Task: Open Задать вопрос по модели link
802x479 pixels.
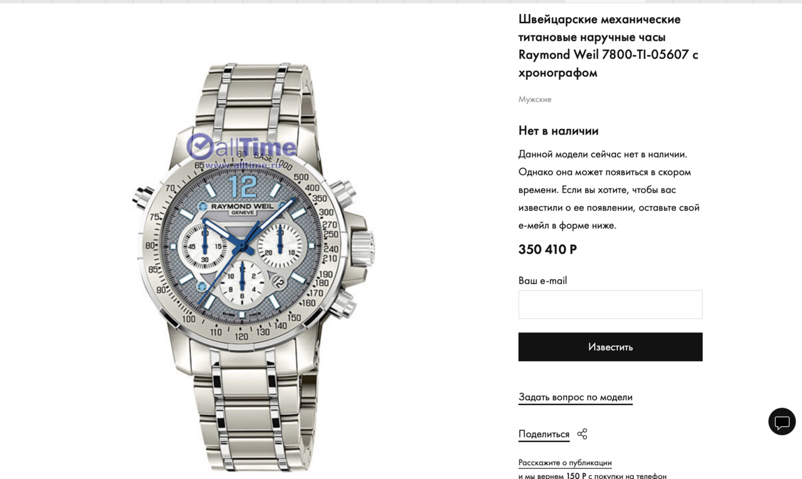Action: pyautogui.click(x=575, y=397)
